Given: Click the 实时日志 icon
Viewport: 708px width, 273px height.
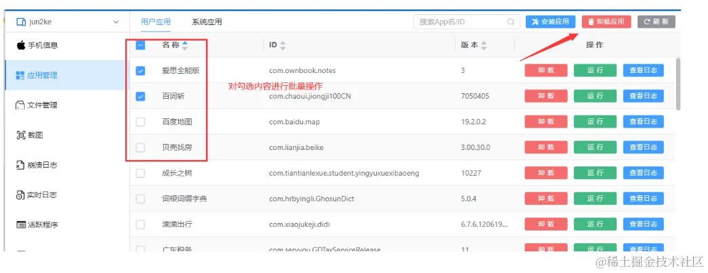Looking at the screenshot, I should pyautogui.click(x=20, y=195).
